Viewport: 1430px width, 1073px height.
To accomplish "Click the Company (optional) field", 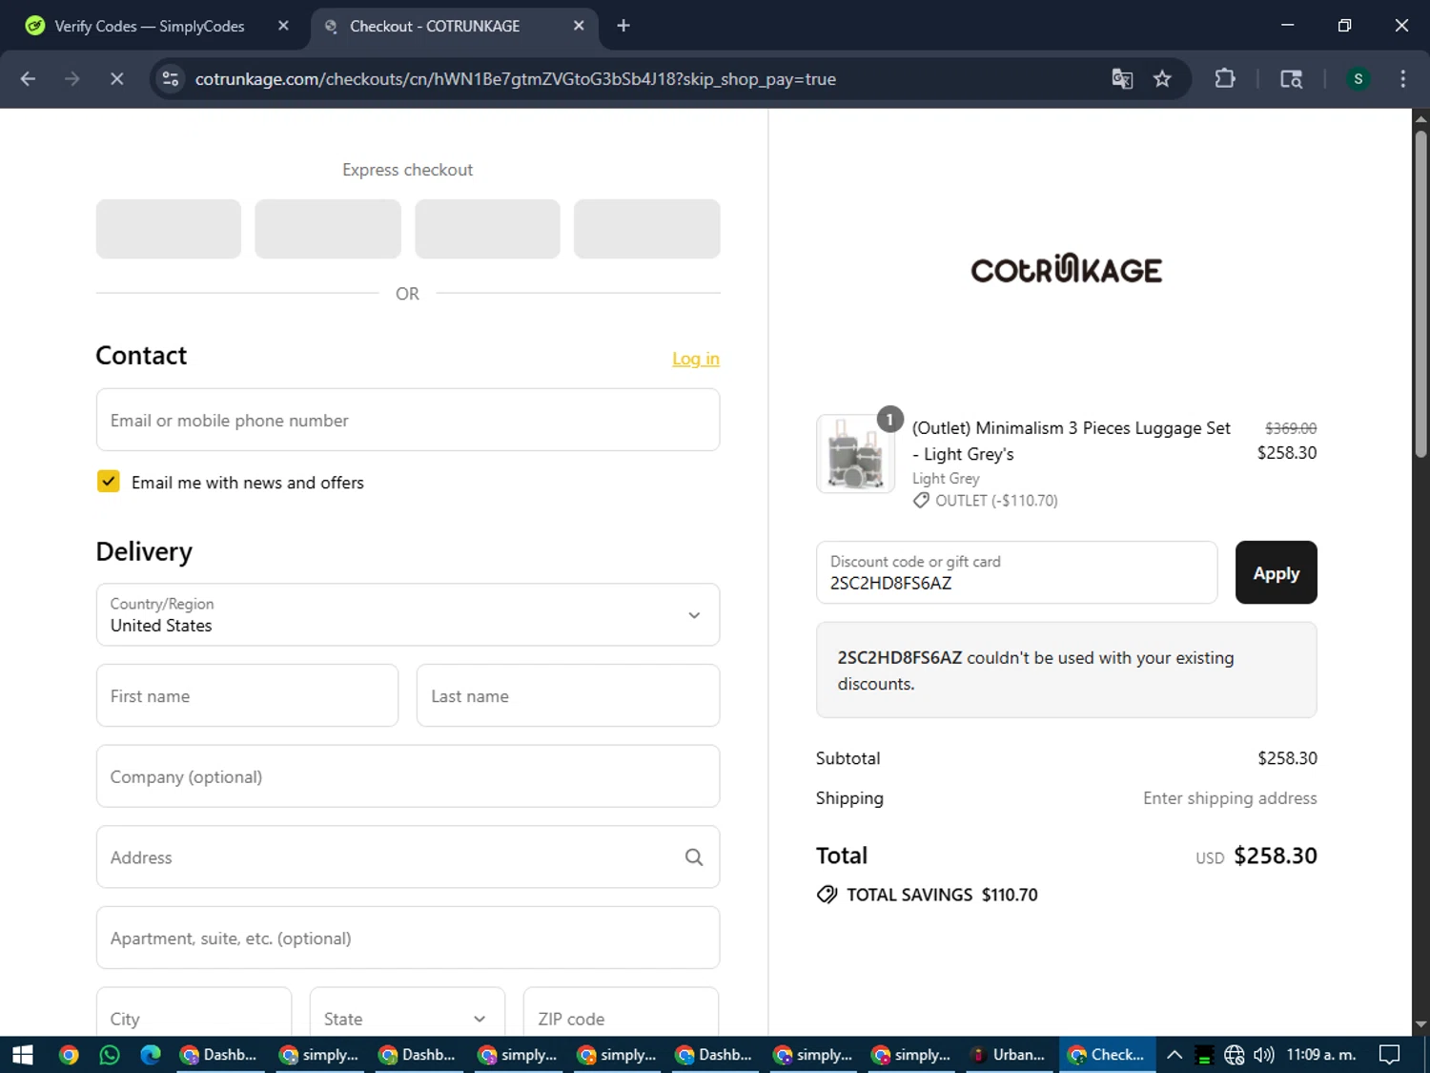I will pyautogui.click(x=408, y=776).
